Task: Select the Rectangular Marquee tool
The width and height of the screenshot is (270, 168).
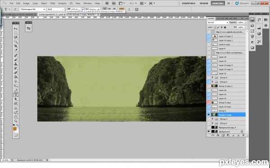Action: (x=16, y=33)
